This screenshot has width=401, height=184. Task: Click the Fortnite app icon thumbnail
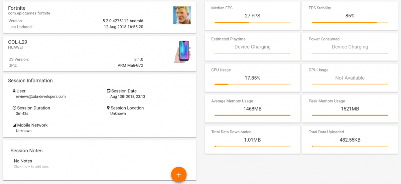pyautogui.click(x=182, y=15)
